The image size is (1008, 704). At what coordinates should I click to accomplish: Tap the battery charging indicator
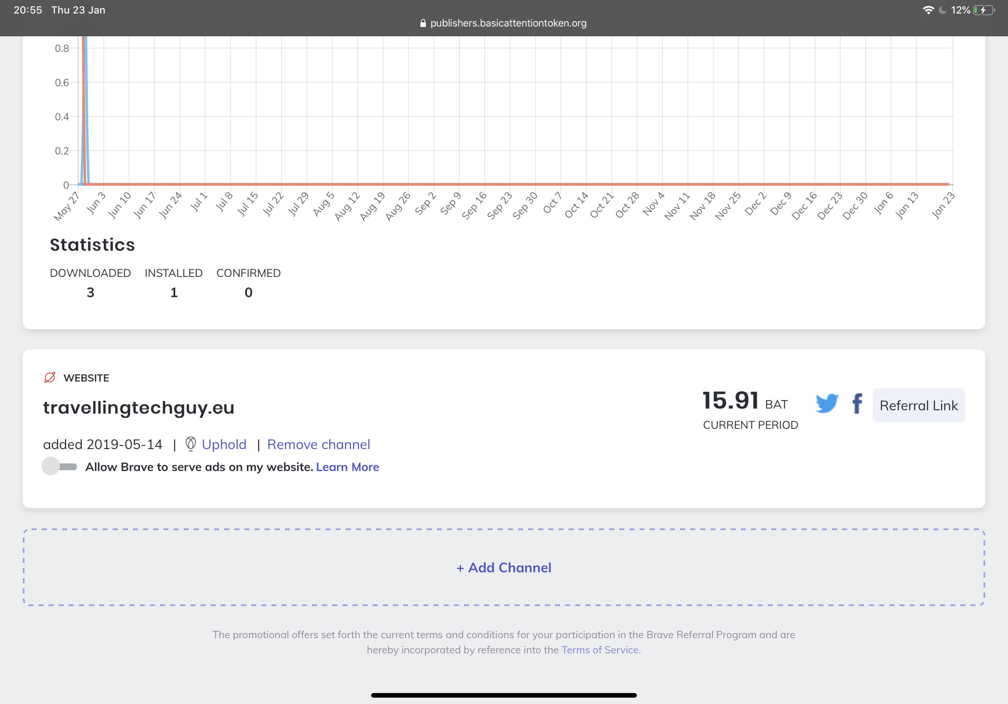point(984,10)
